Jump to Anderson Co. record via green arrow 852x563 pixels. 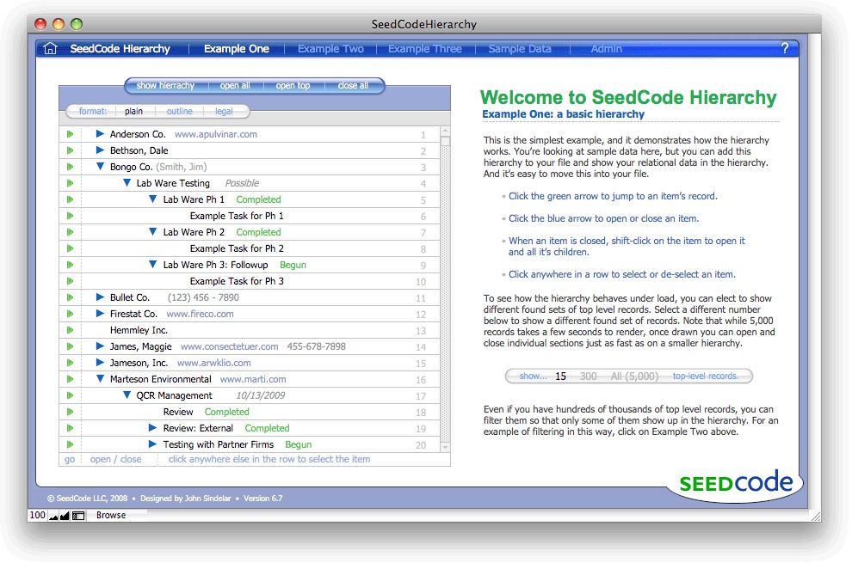70,134
